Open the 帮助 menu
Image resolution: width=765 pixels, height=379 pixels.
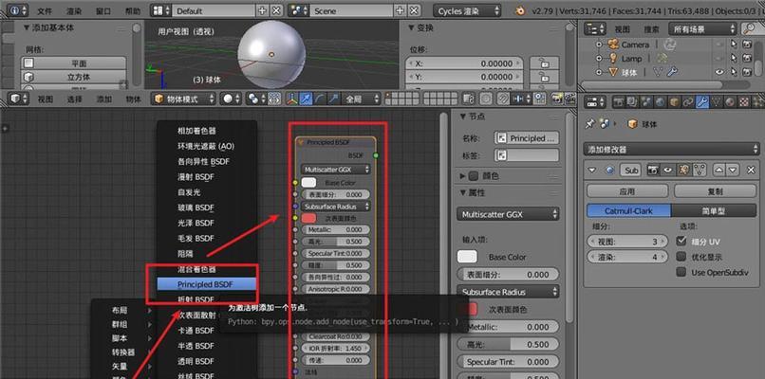(132, 10)
